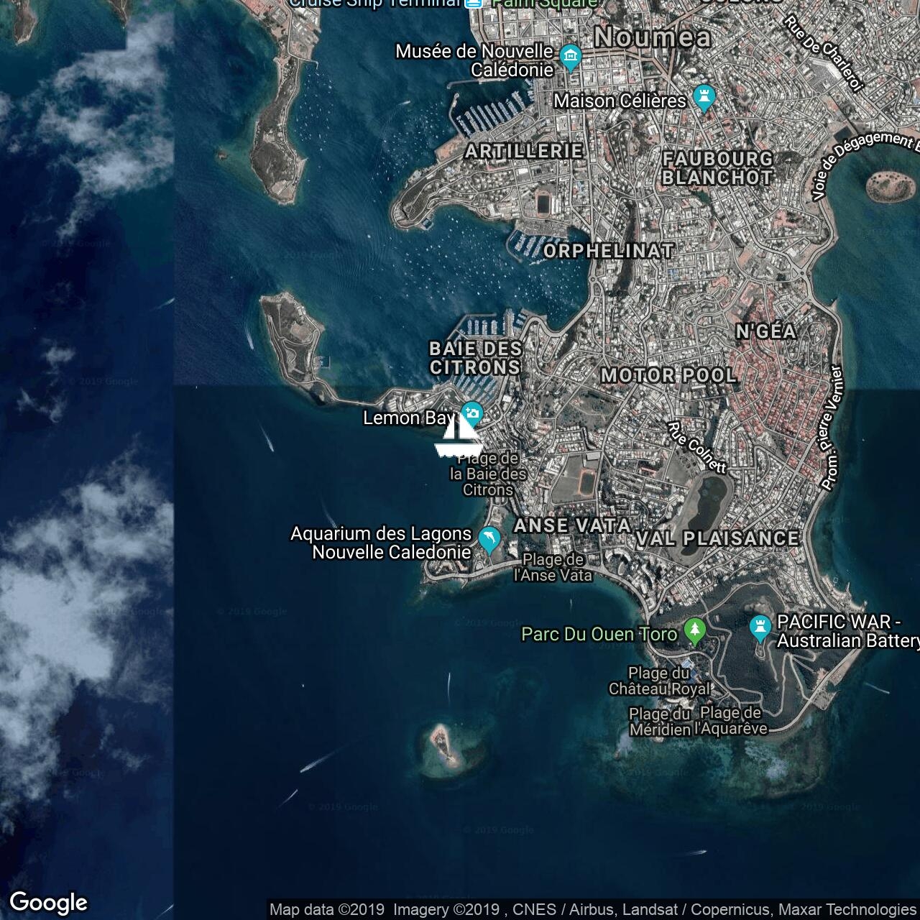Image resolution: width=920 pixels, height=920 pixels.
Task: Select the MOTOR POOL neighborhood label
Action: (x=668, y=375)
